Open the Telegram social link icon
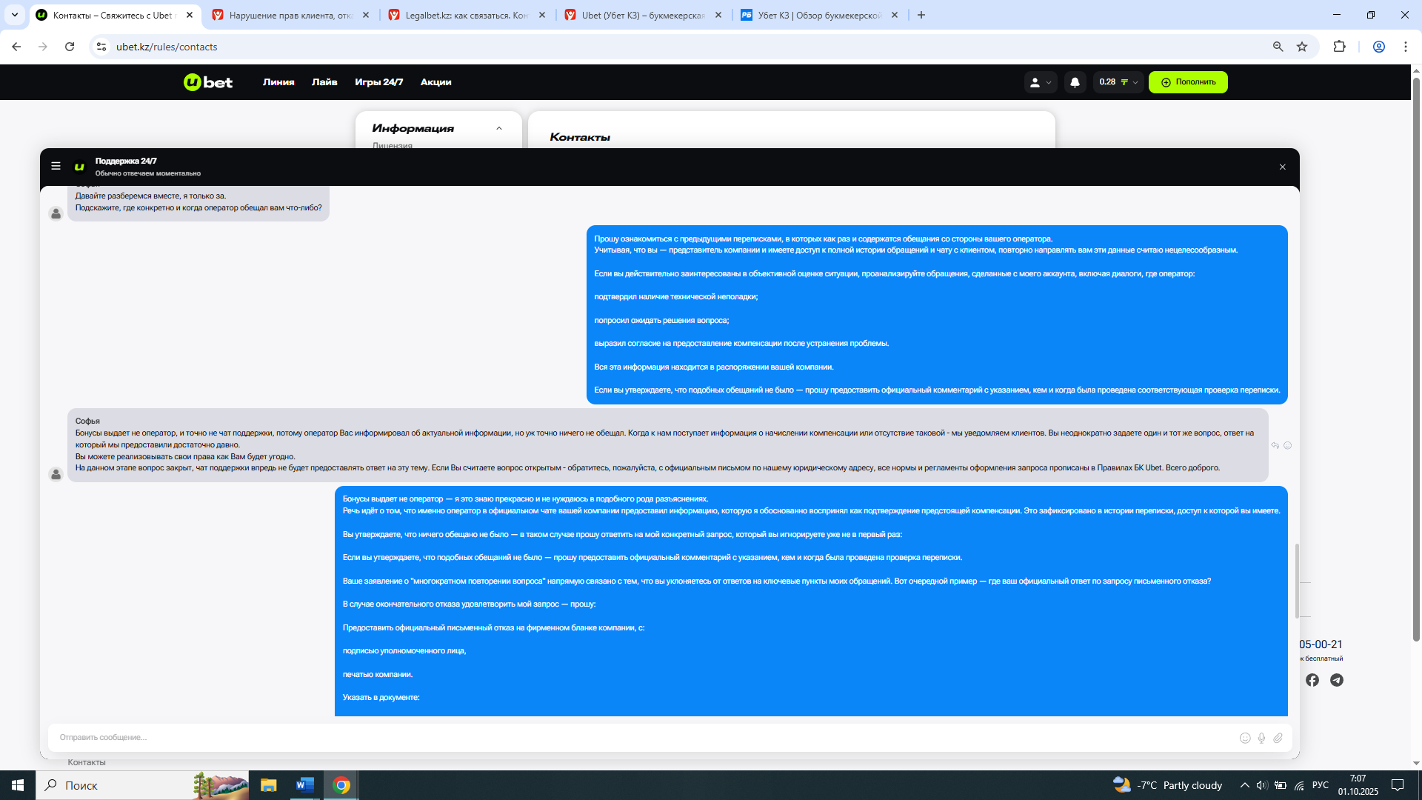This screenshot has height=800, width=1422. pyautogui.click(x=1336, y=680)
